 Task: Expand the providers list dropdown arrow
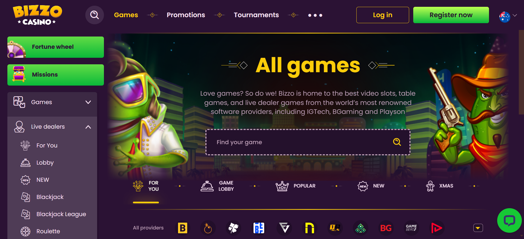[x=478, y=228]
